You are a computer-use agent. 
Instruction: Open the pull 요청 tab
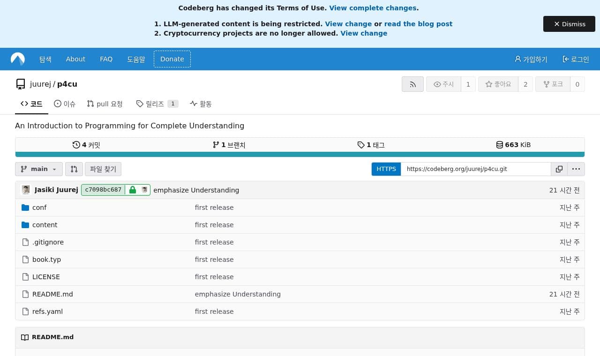click(105, 104)
